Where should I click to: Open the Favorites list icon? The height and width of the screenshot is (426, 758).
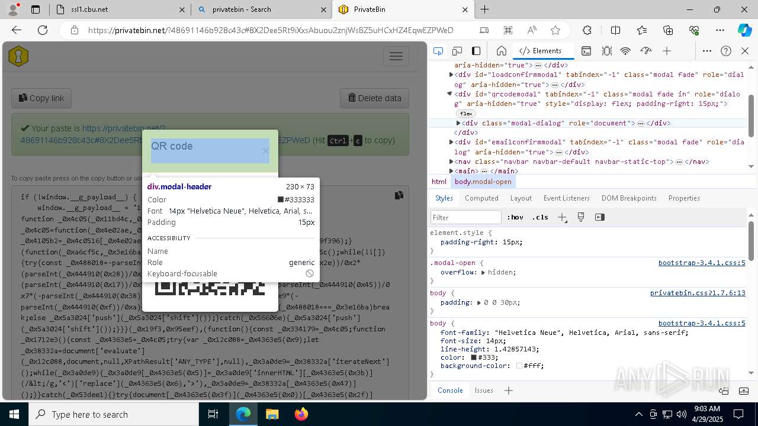click(642, 30)
